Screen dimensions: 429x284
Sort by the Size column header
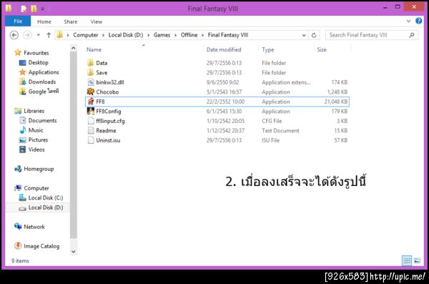click(x=322, y=49)
